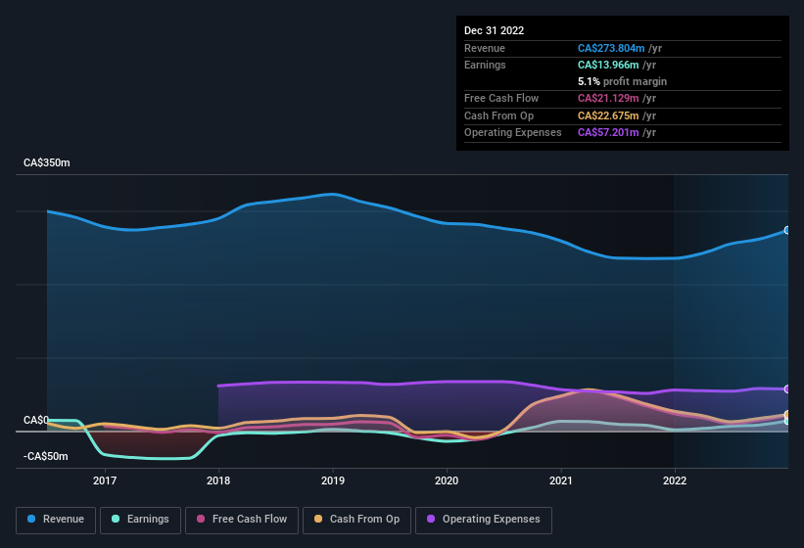Viewport: 804px width, 548px height.
Task: Select the revenue endpoint marker on the blue line
Action: (787, 231)
